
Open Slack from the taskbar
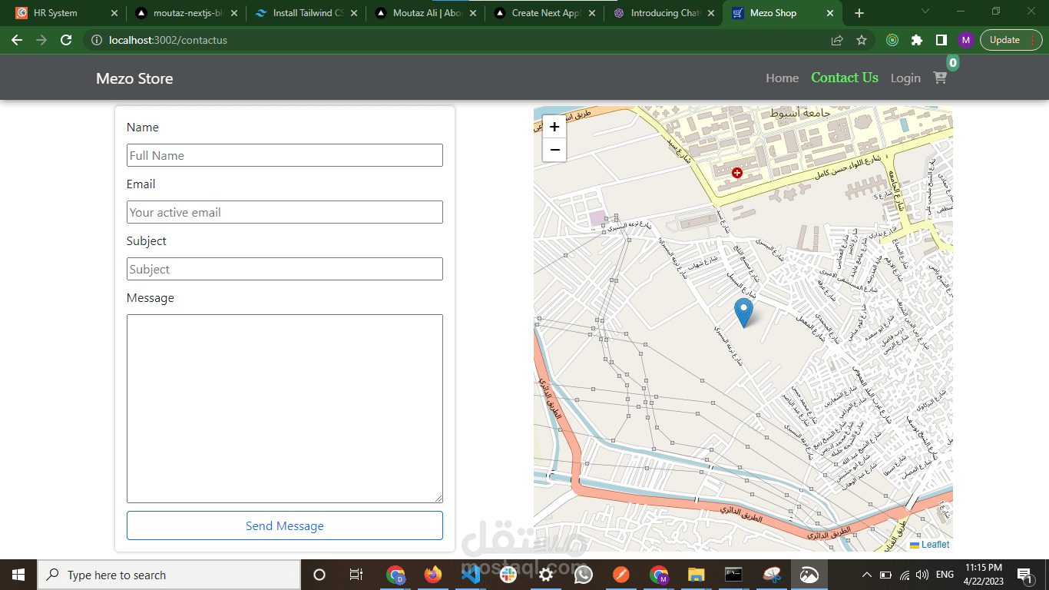508,575
